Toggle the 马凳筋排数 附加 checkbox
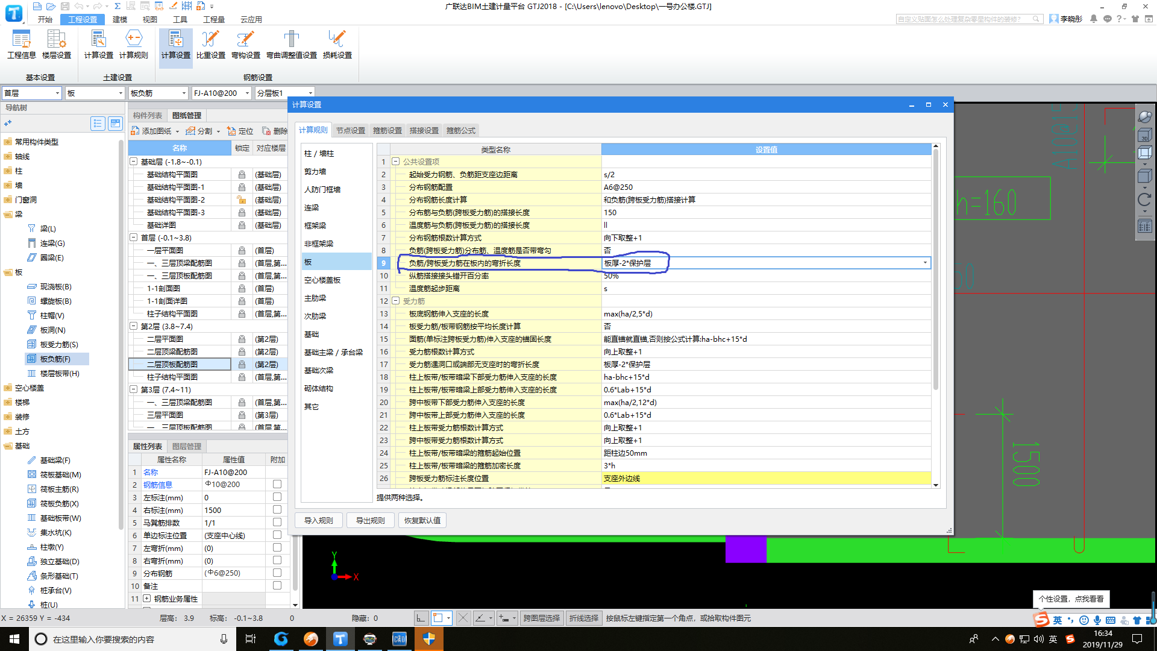The height and width of the screenshot is (651, 1157). coord(277,522)
